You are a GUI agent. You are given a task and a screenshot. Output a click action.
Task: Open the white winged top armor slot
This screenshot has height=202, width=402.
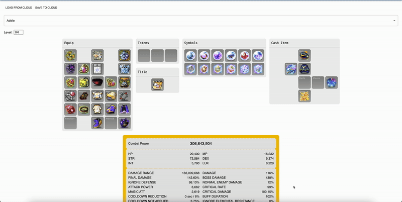click(x=97, y=96)
